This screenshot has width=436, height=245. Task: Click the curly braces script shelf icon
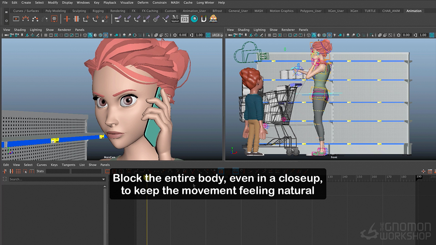pos(185,19)
